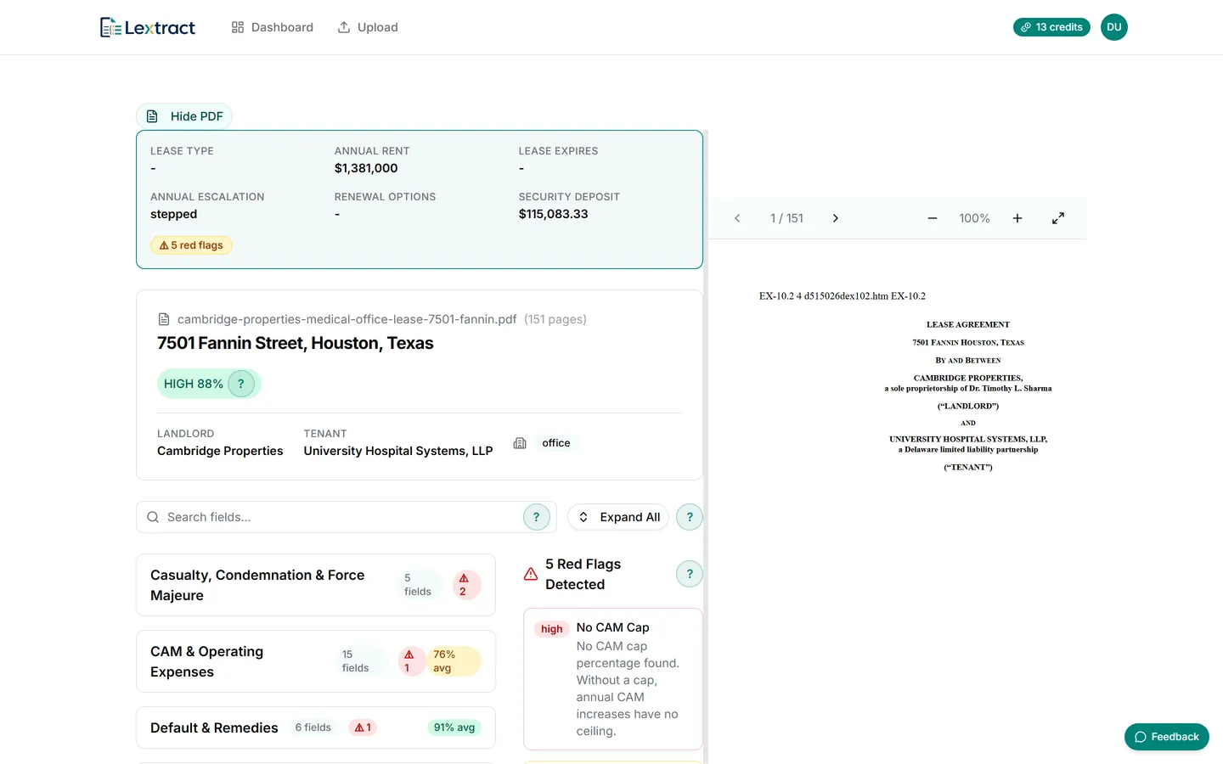Click the Dashboard grid icon
The height and width of the screenshot is (764, 1223).
(x=238, y=27)
